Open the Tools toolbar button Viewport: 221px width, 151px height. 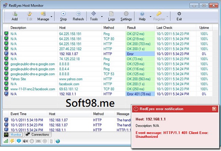[x=94, y=16]
